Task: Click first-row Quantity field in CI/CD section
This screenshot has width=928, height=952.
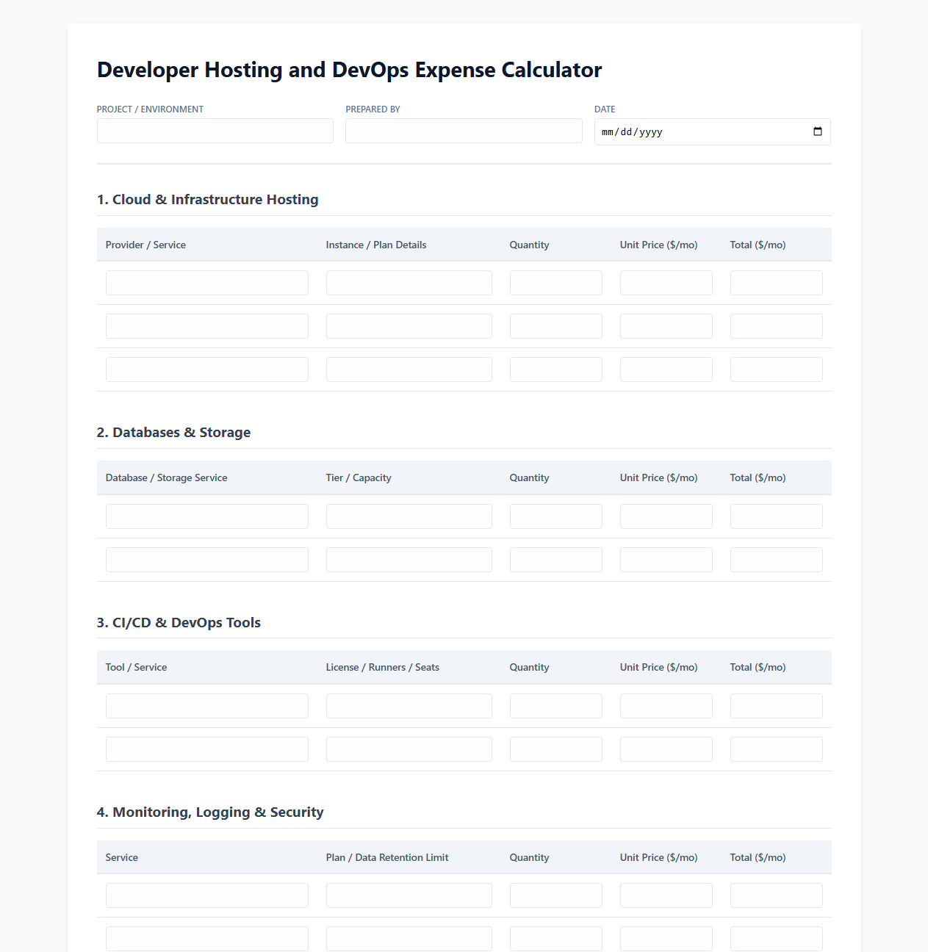Action: click(x=556, y=706)
